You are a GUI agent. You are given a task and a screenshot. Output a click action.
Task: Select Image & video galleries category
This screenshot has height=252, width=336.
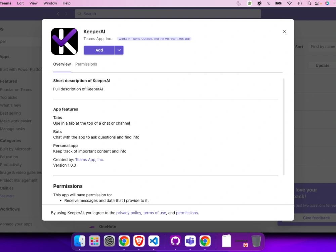pyautogui.click(x=21, y=172)
